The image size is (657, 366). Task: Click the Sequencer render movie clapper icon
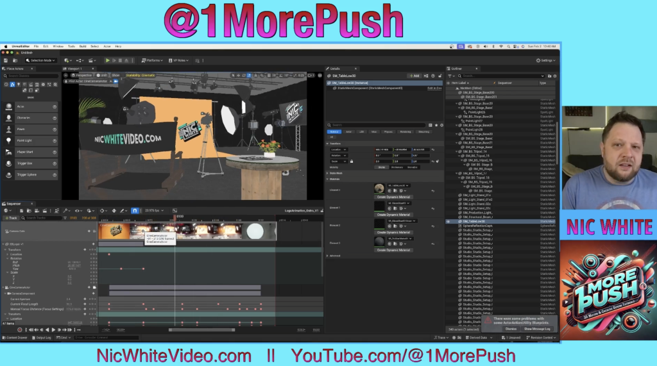coord(44,211)
